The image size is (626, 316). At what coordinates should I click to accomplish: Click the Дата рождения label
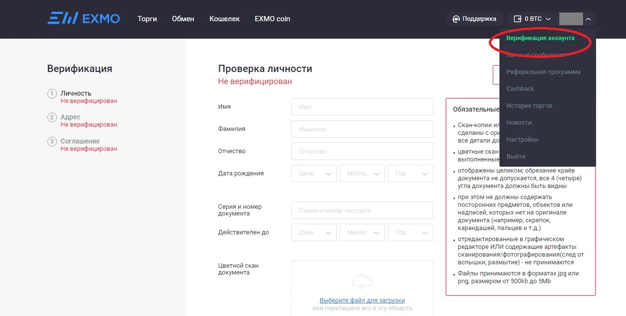241,173
